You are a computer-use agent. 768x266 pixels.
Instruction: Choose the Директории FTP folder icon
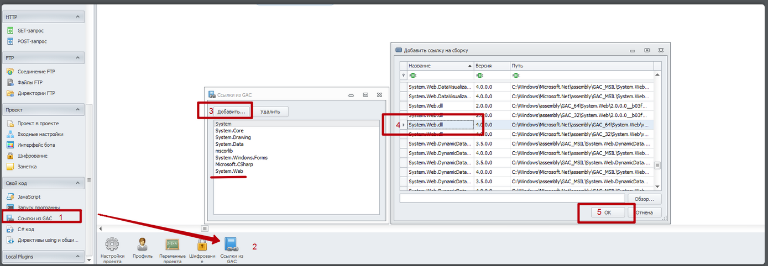click(10, 93)
